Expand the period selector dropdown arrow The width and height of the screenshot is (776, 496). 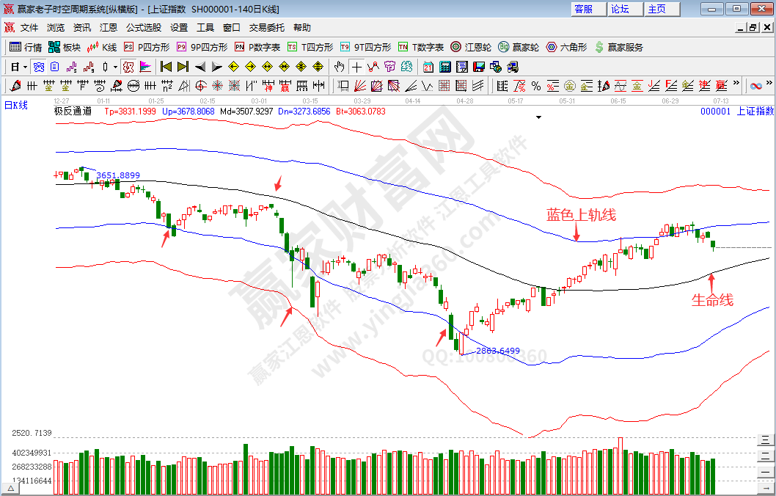(x=25, y=67)
